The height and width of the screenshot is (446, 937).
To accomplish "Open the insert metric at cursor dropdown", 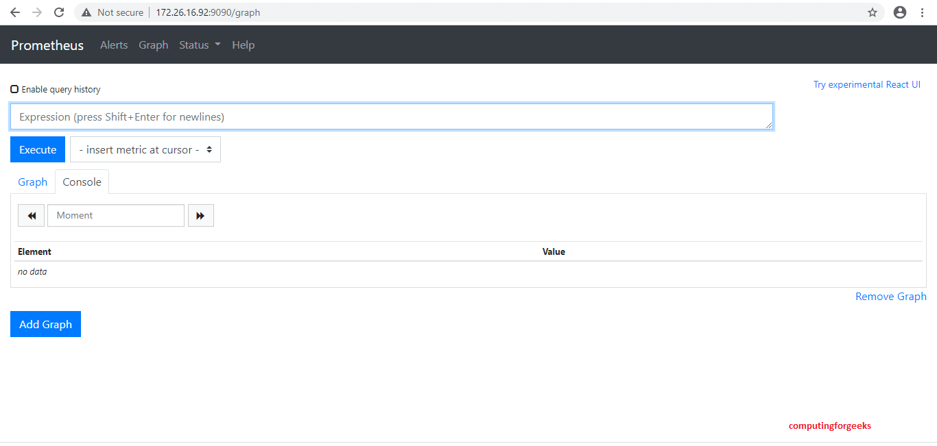I will 145,149.
